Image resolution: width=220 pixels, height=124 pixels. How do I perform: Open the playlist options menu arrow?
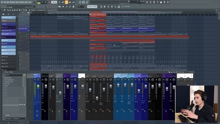(x=2, y=10)
